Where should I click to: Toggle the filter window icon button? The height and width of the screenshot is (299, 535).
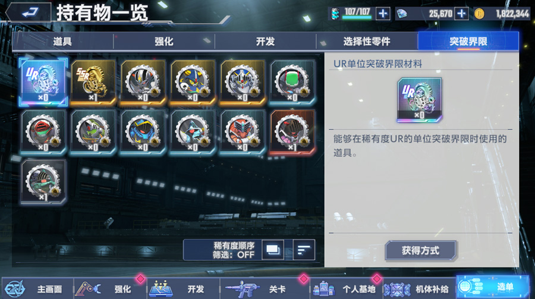(x=273, y=250)
